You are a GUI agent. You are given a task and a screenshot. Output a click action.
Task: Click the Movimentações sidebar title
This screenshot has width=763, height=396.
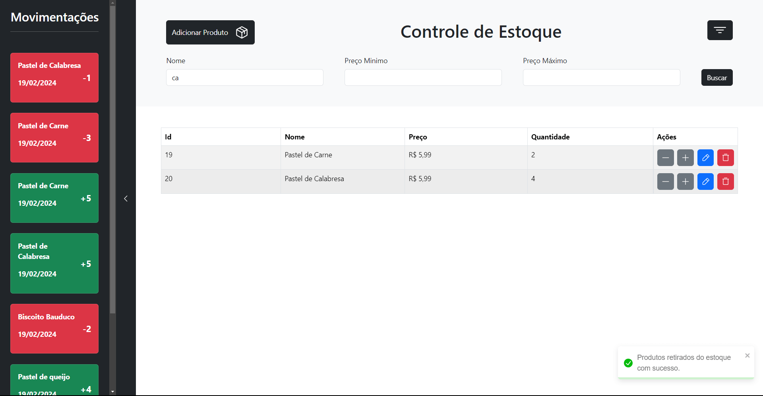[54, 17]
